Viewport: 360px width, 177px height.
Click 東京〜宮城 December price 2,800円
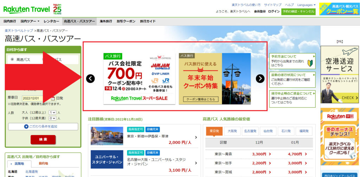(x=262, y=172)
